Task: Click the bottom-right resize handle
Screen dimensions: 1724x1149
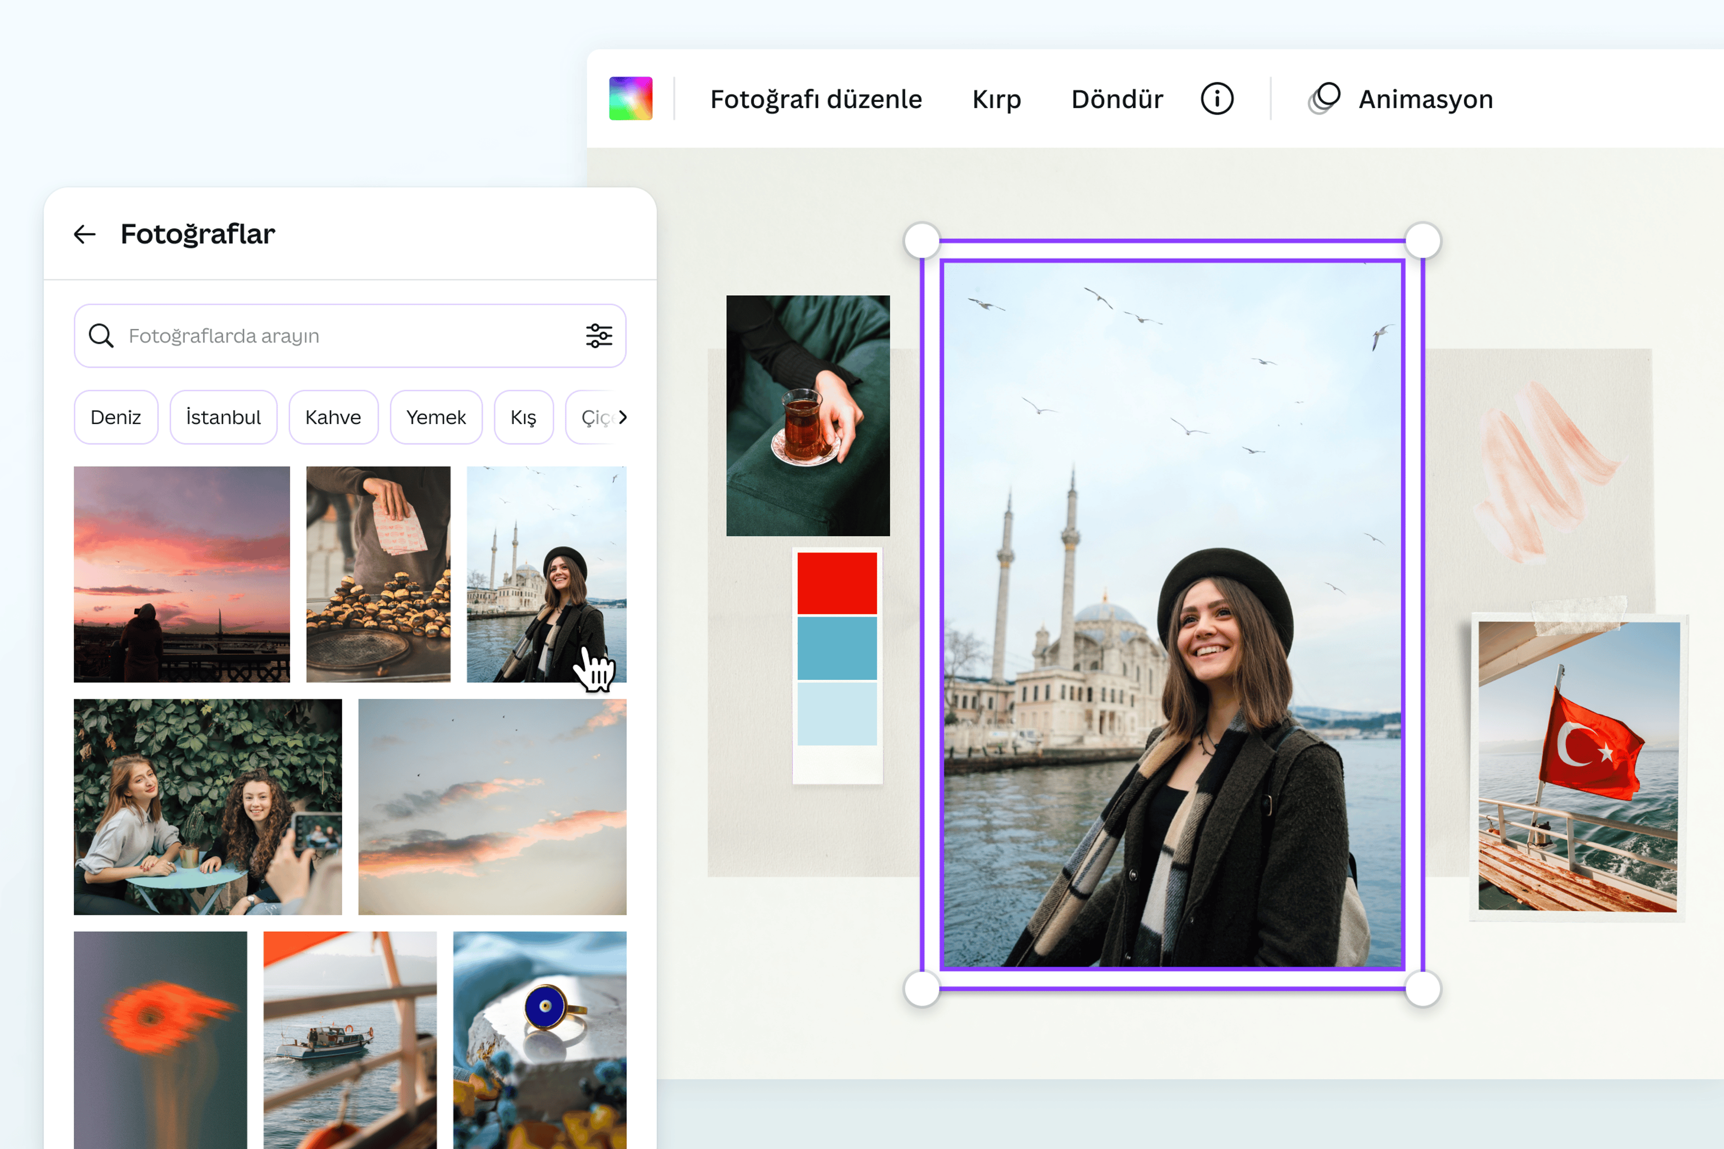Action: pos(1423,989)
